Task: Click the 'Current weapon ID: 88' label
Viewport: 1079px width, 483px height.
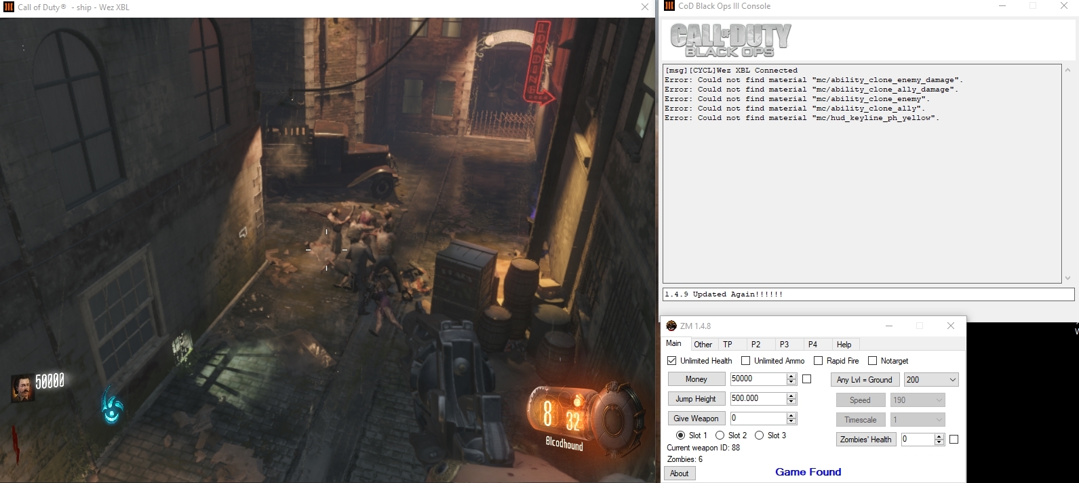Action: coord(703,448)
